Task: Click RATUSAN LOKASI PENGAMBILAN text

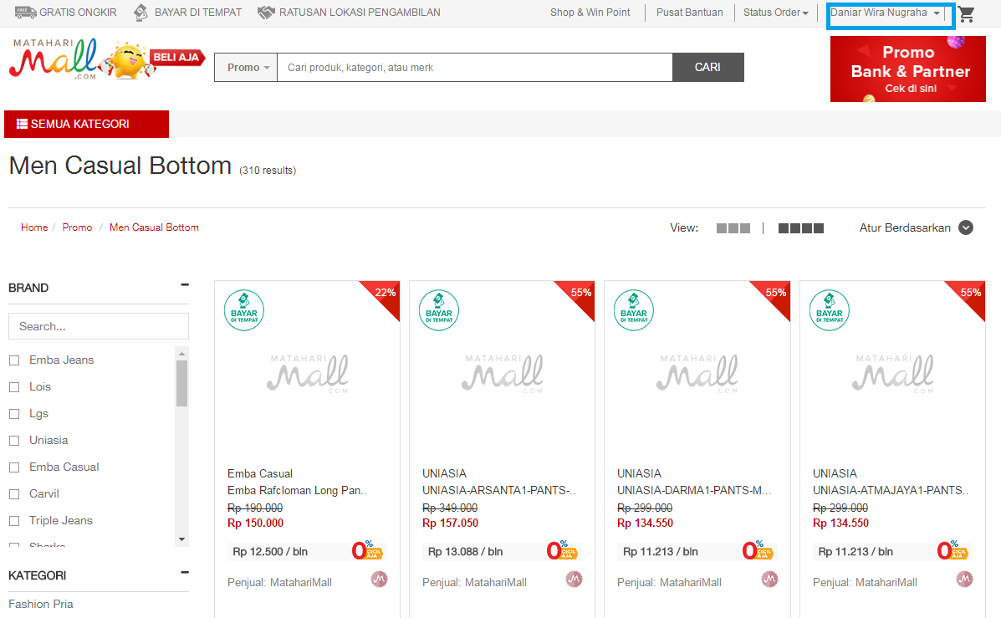Action: (360, 13)
